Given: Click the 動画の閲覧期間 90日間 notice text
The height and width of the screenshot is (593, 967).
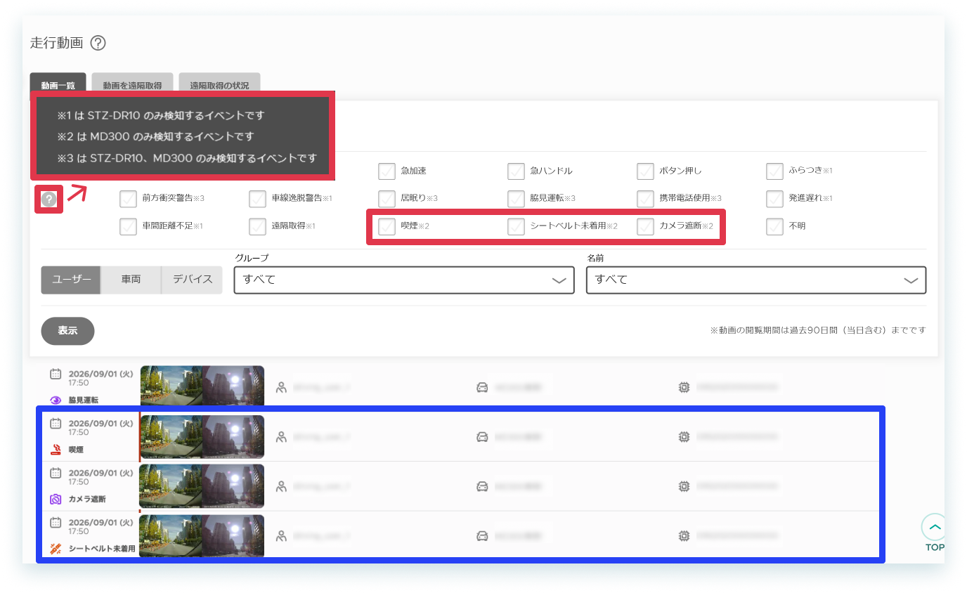Looking at the screenshot, I should (x=818, y=330).
